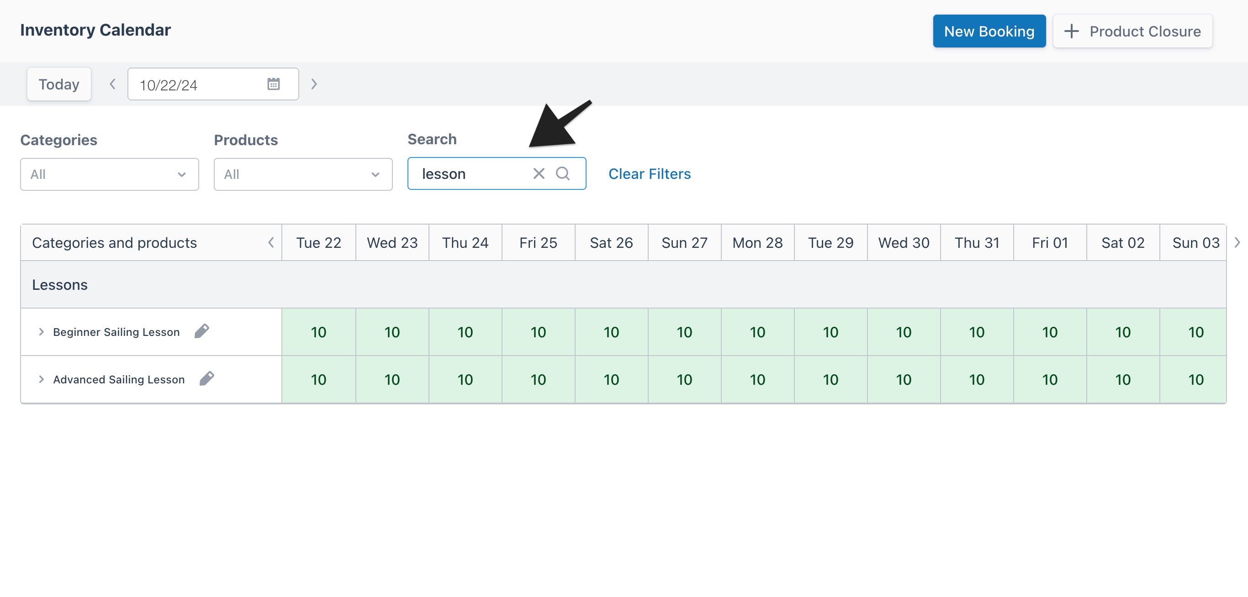
Task: Click the Tue 29 column header
Action: pyautogui.click(x=831, y=242)
